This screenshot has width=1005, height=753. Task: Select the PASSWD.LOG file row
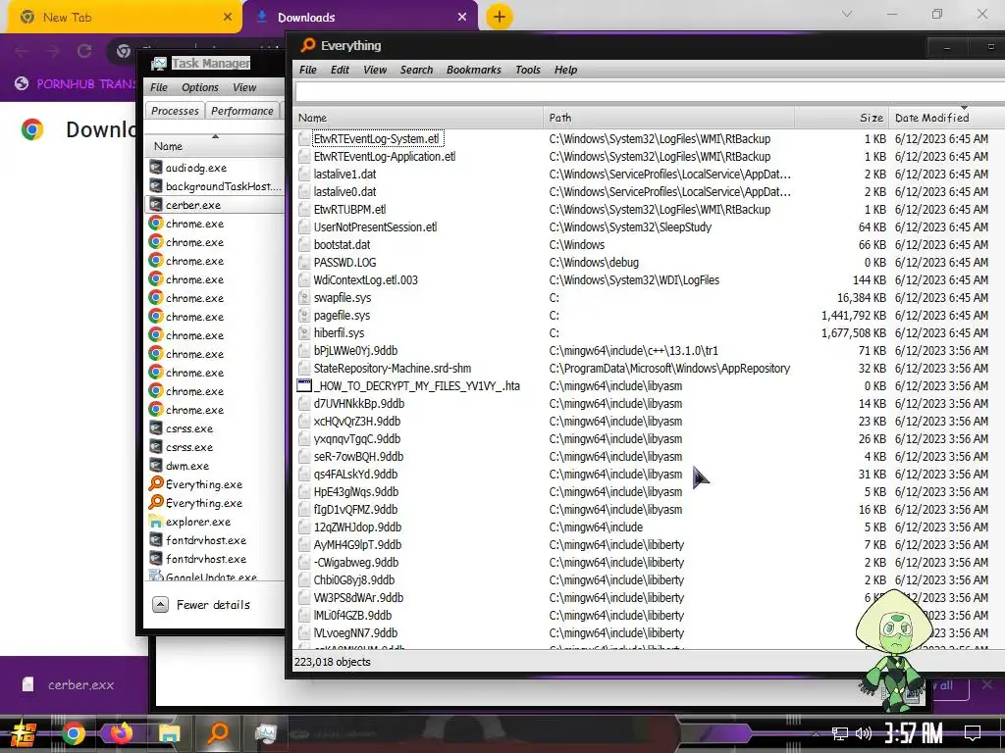[x=650, y=263]
